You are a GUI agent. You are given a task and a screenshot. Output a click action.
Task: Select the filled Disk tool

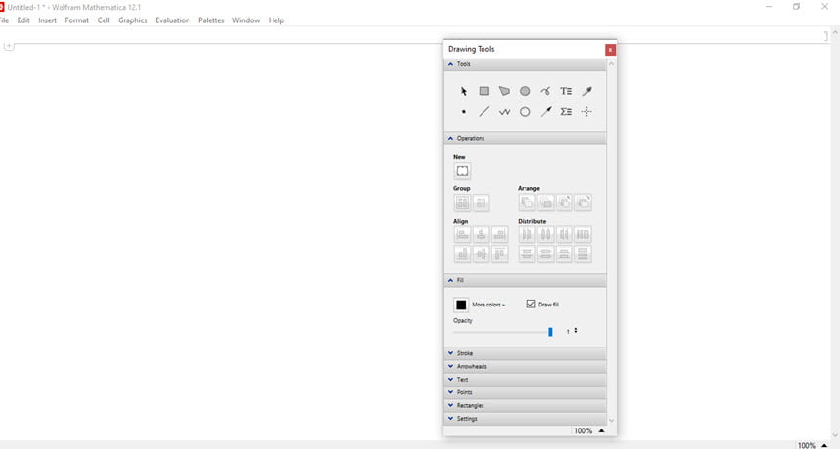(525, 91)
